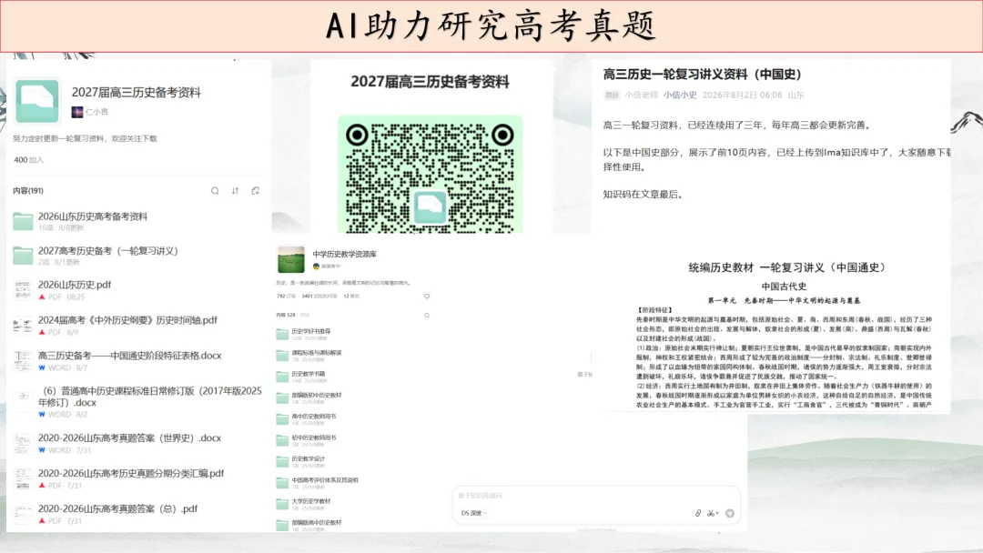Open 大学历史学教材 folder
This screenshot has width=983, height=553.
[311, 501]
